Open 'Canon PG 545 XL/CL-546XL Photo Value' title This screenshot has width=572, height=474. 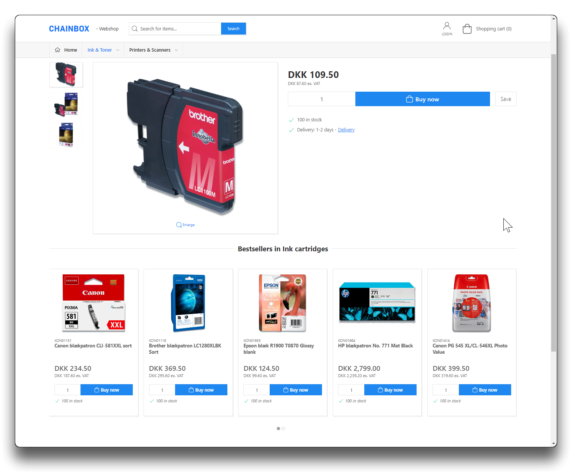[x=470, y=349]
